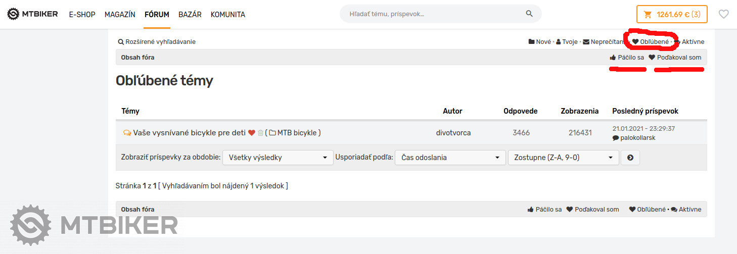Show top Páčilo sa liked posts
The image size is (737, 254).
pyautogui.click(x=627, y=58)
